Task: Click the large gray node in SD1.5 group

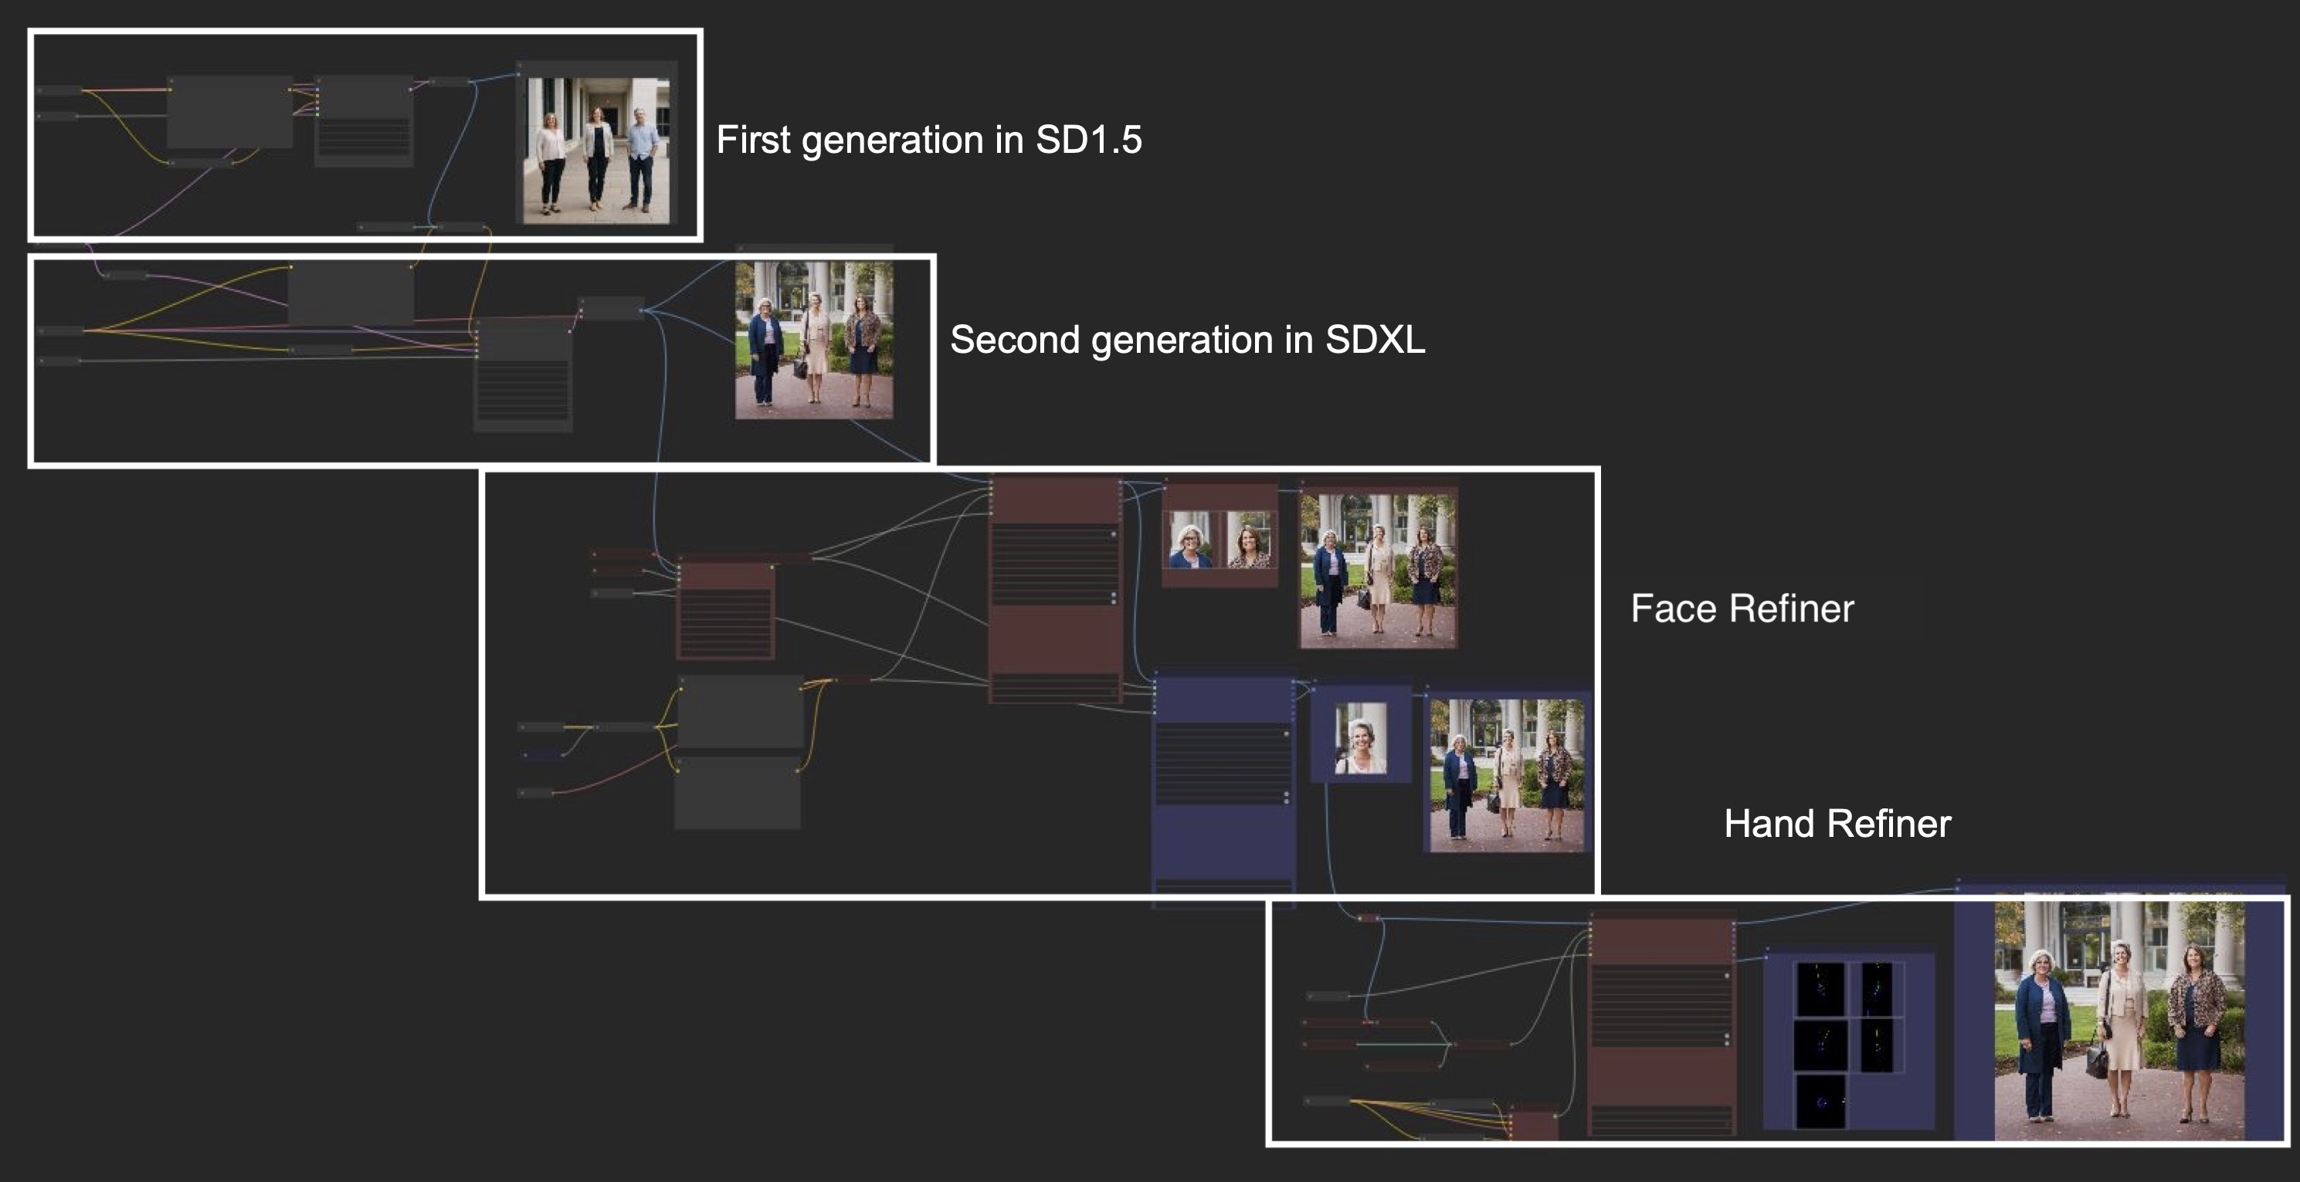Action: [229, 112]
